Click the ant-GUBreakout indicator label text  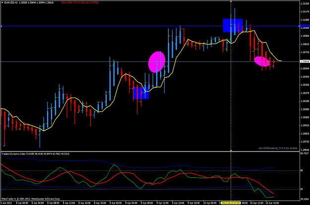[x=278, y=148]
